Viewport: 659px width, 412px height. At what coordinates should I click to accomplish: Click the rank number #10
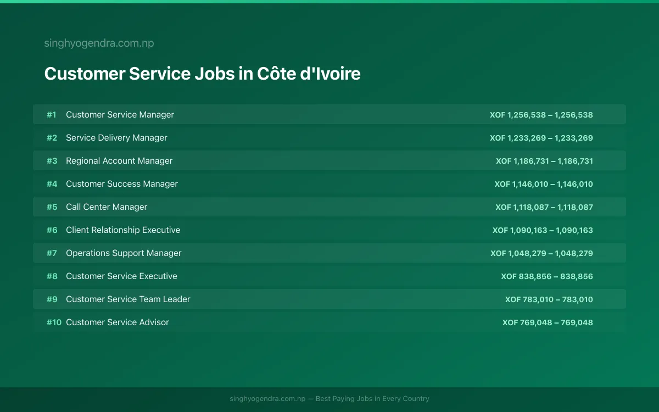pyautogui.click(x=54, y=322)
